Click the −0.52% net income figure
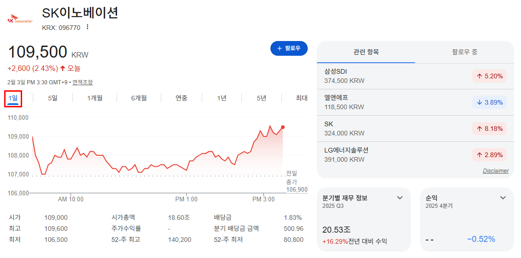Viewport: 521px width, 258px height. (481, 239)
